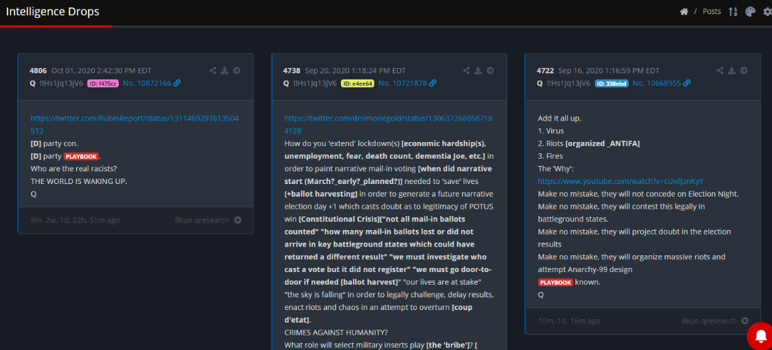The width and height of the screenshot is (772, 350).
Task: Click the text Add it all up.
Action: pos(559,118)
